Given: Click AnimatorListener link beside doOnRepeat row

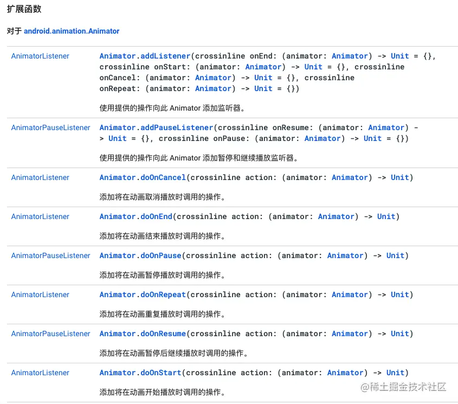Looking at the screenshot, I should 40,294.
